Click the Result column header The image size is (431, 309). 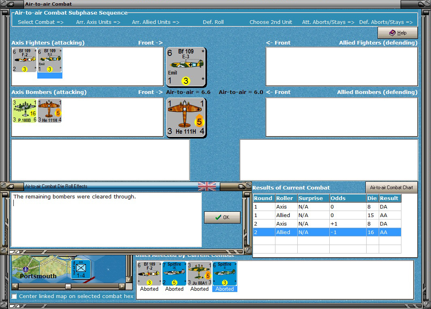[x=390, y=198]
